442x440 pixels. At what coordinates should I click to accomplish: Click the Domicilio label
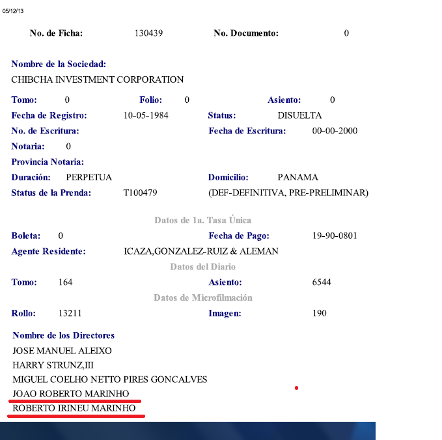(x=228, y=177)
